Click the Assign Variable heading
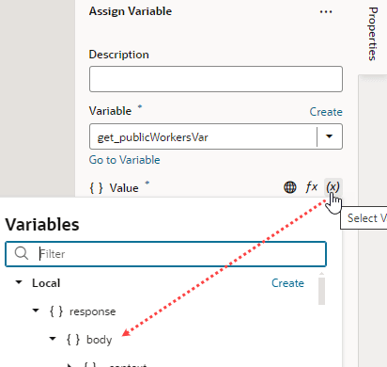387x367 pixels. point(131,11)
